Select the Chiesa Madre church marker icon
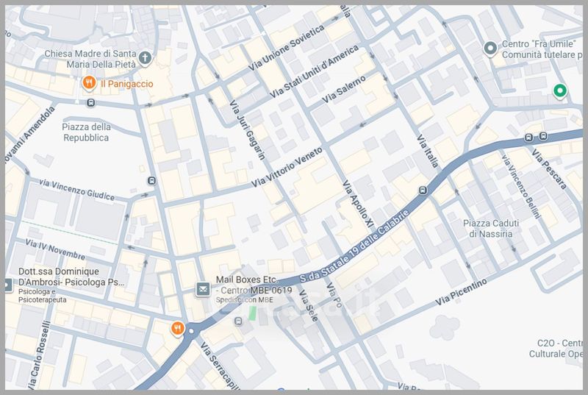Image resolution: width=588 pixels, height=395 pixels. click(145, 58)
